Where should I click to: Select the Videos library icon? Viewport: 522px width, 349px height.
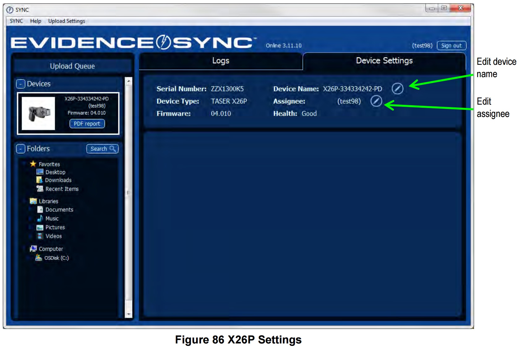click(x=40, y=236)
